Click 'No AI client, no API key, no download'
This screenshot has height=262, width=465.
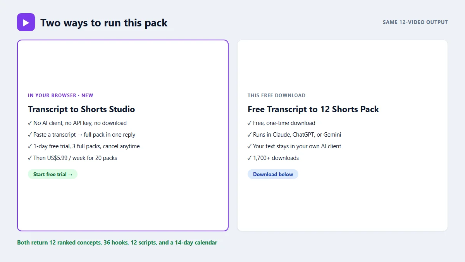77,123
